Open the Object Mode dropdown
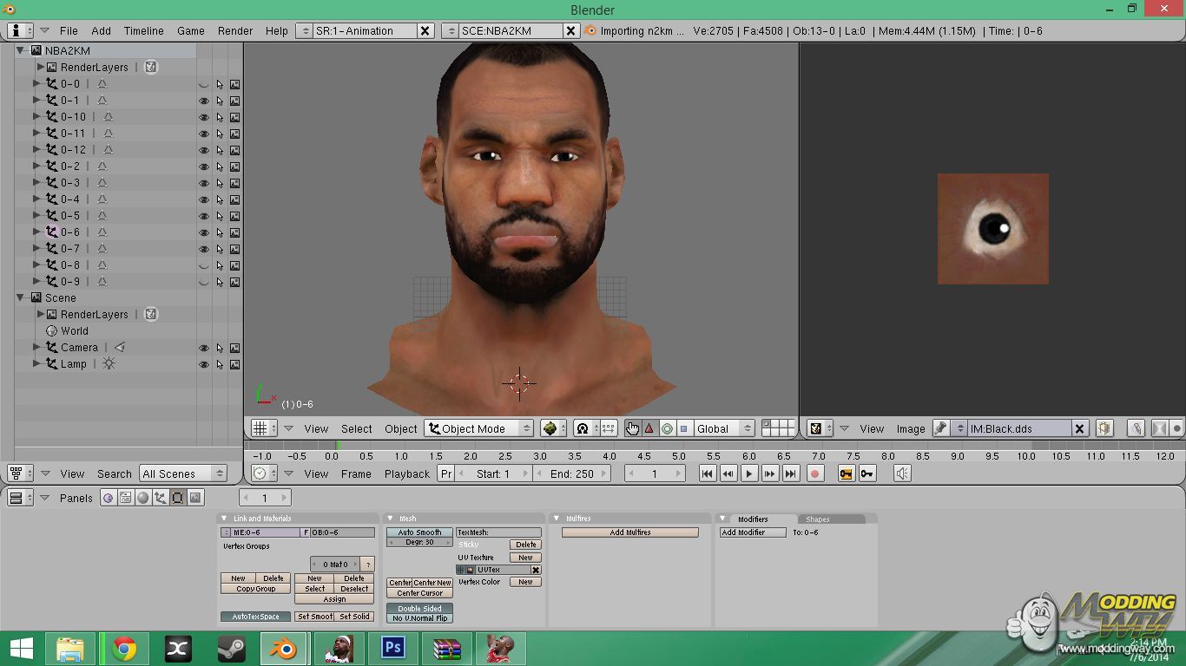This screenshot has width=1186, height=666. pos(478,428)
